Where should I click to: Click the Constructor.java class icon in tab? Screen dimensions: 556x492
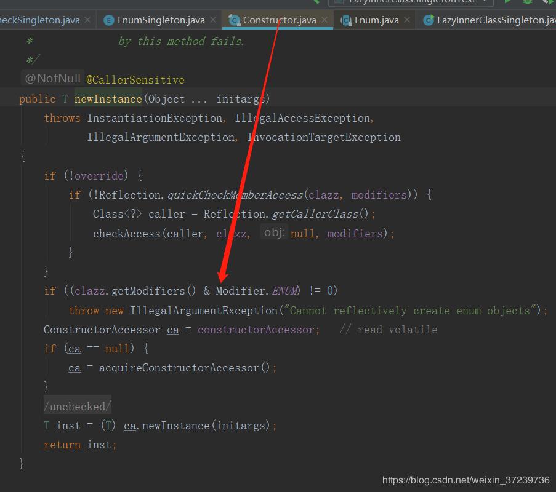point(234,20)
